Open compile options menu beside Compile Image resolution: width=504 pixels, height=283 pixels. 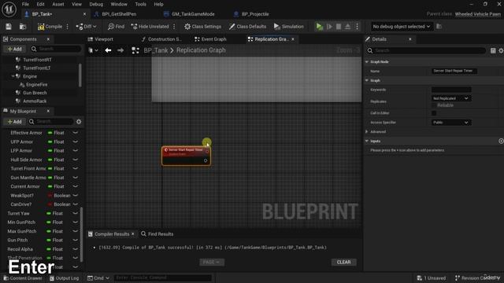pos(68,27)
